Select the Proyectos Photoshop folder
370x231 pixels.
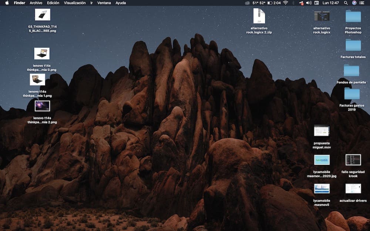(353, 16)
